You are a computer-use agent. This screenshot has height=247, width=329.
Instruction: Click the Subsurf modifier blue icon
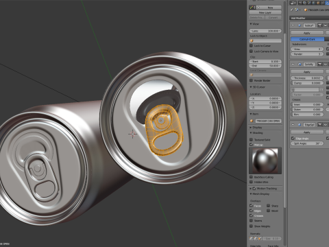(x=300, y=25)
